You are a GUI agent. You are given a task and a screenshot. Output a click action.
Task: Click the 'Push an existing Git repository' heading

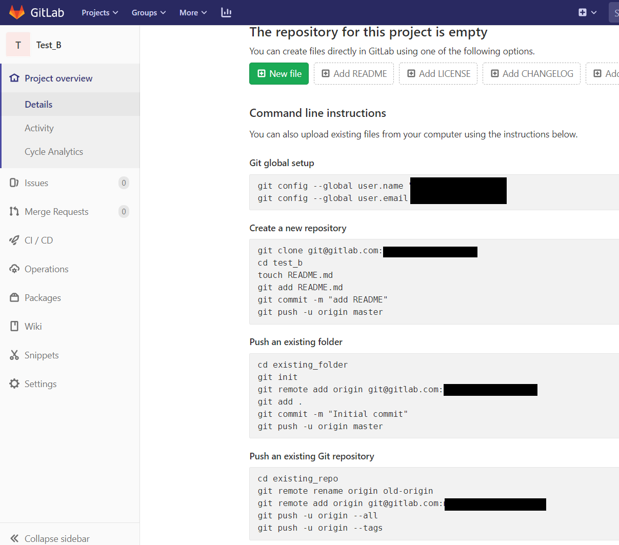(312, 456)
